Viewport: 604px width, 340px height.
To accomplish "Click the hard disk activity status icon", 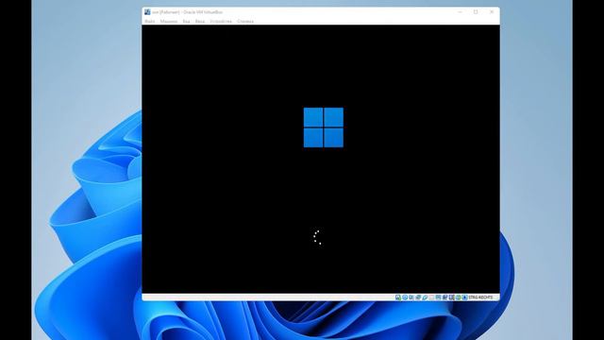I will 398,297.
